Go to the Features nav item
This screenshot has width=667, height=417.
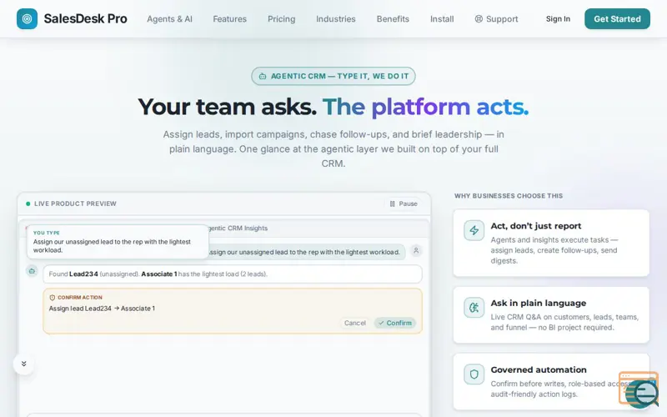[x=230, y=19]
